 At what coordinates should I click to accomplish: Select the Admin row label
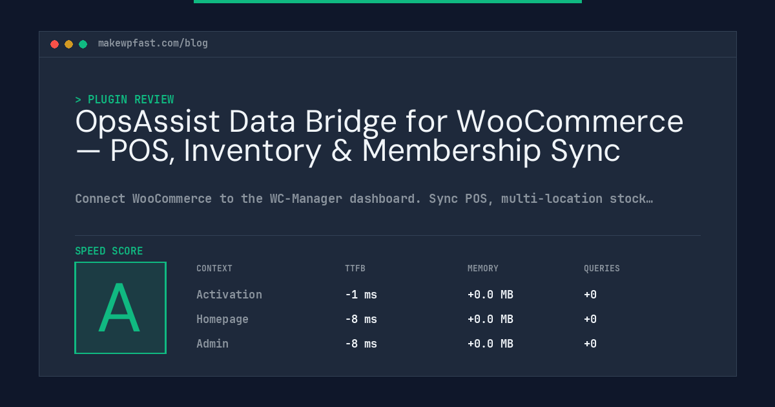coord(212,344)
